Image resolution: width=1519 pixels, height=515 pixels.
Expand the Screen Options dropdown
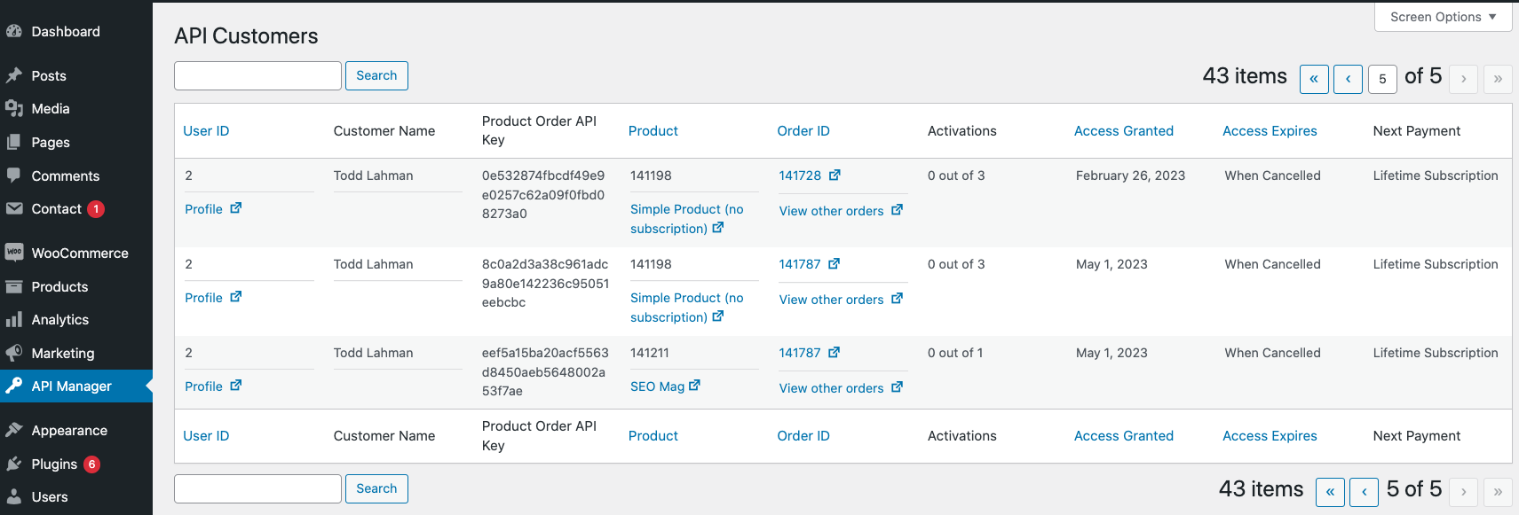coord(1442,17)
